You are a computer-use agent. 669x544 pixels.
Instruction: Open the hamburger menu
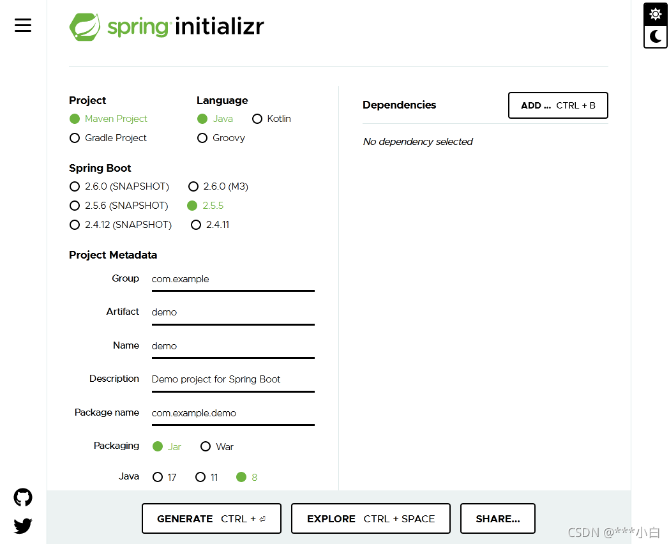23,25
